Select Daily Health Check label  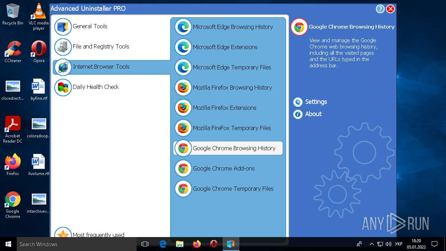[x=96, y=87]
